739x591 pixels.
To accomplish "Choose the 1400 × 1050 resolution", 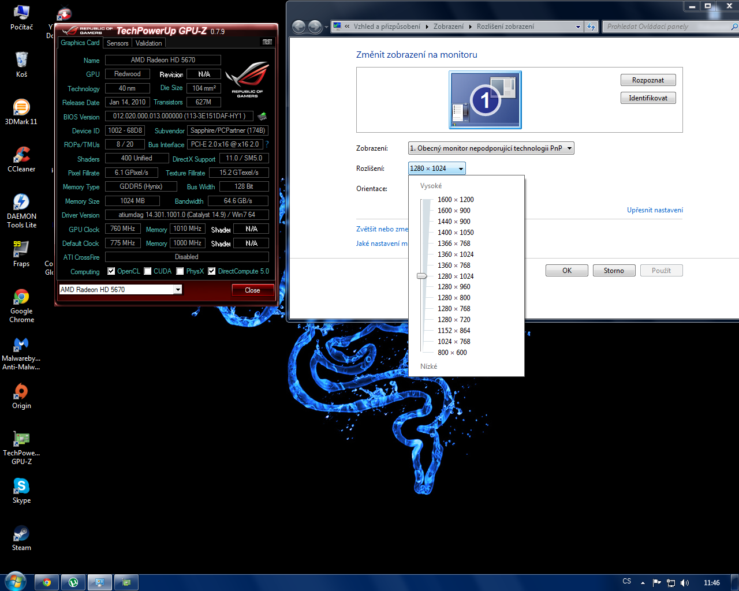I will pyautogui.click(x=456, y=233).
